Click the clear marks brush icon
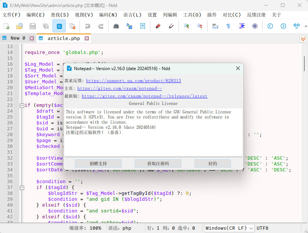 [171, 26]
